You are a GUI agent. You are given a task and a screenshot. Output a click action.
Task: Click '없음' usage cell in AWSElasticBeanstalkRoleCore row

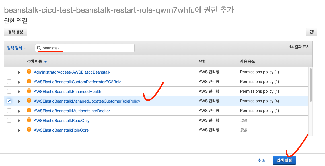pyautogui.click(x=244, y=130)
